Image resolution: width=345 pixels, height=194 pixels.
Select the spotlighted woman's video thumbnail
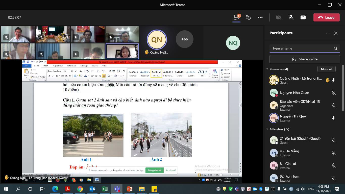[x=122, y=51]
